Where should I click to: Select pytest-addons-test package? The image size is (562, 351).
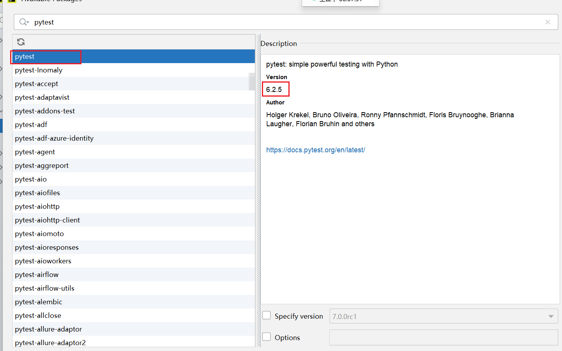tap(134, 111)
